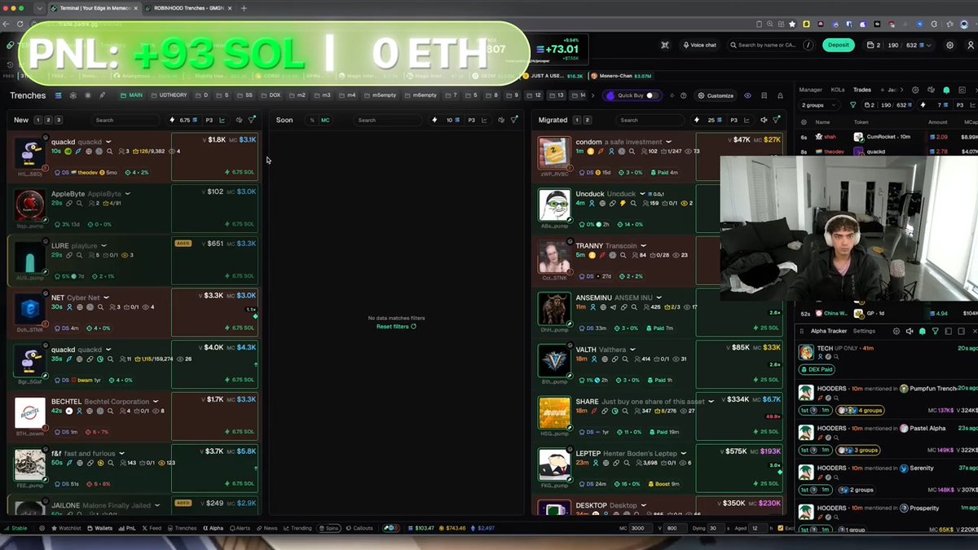
Task: Open Alpha in bottom bar
Action: tap(214, 528)
